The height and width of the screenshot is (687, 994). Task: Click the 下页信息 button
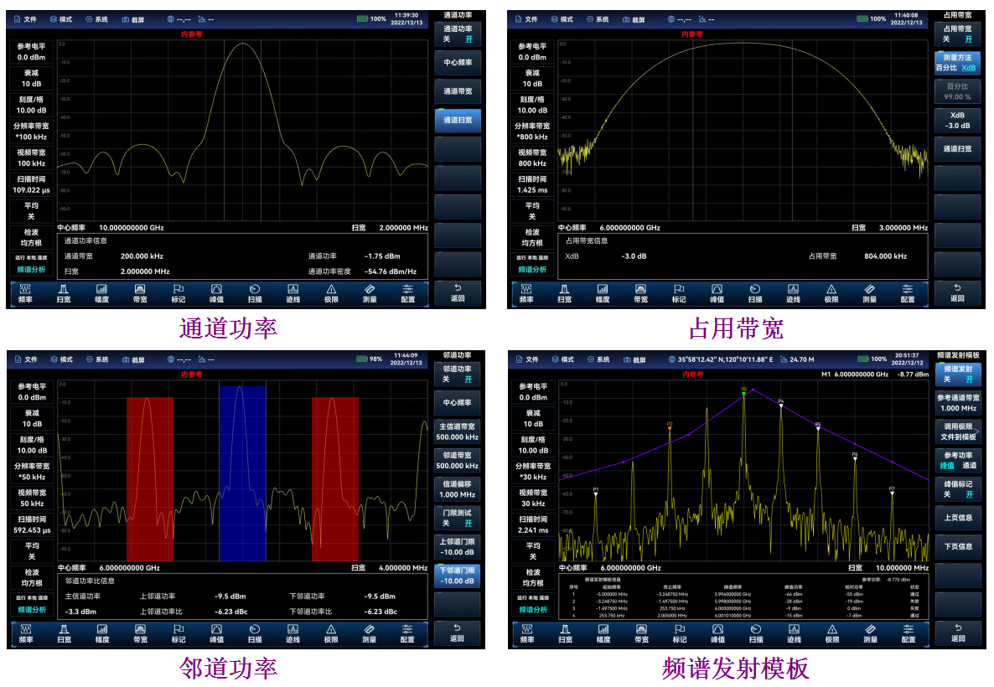[x=960, y=546]
